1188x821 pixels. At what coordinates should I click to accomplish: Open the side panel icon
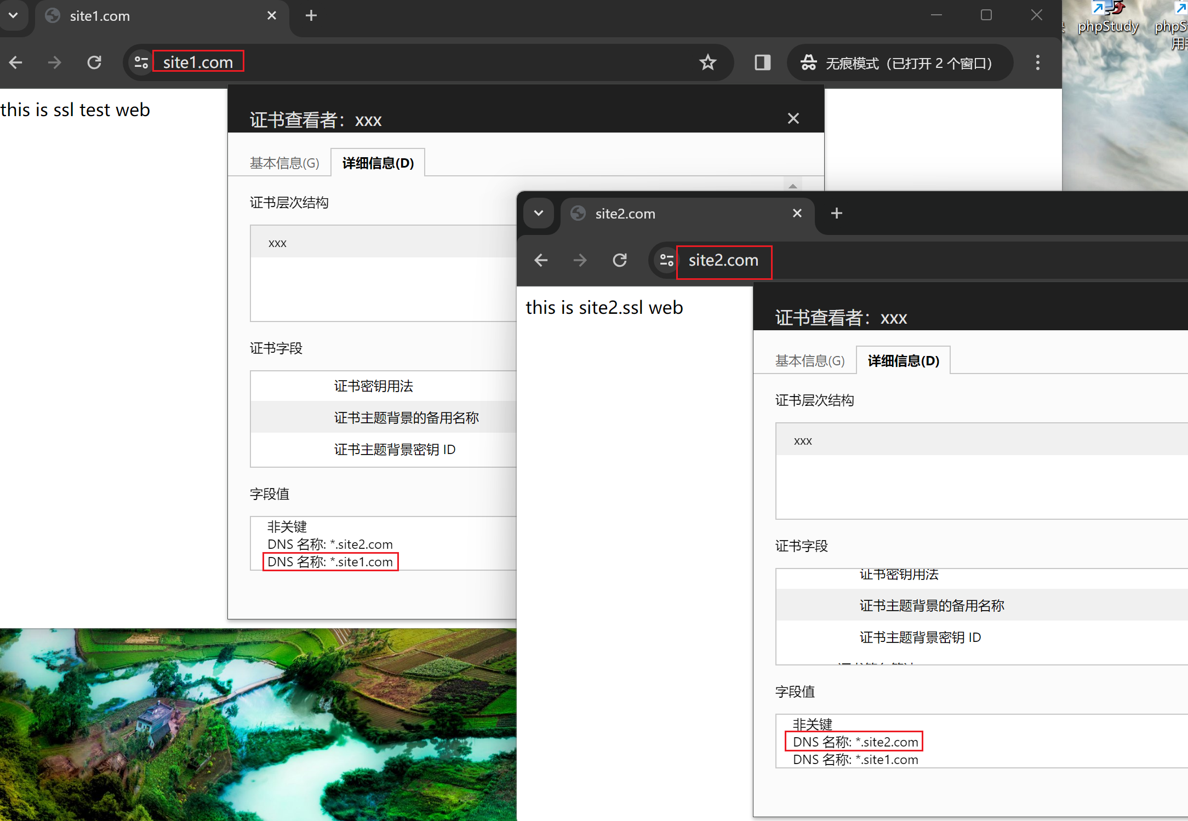tap(762, 62)
